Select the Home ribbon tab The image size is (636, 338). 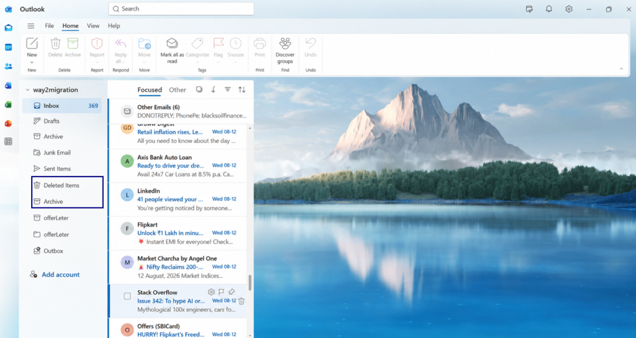[x=70, y=25]
